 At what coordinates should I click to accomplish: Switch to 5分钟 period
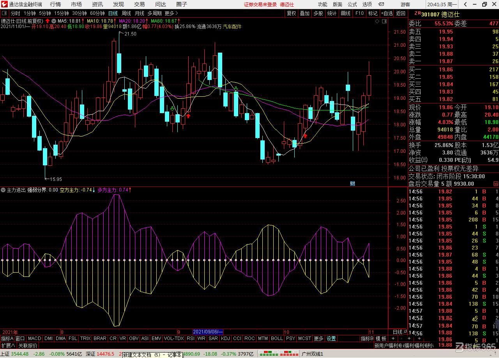click(45, 13)
